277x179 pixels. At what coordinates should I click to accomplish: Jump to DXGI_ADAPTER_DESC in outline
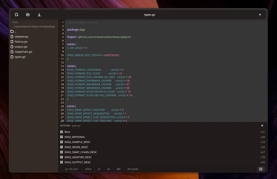pos(163,157)
